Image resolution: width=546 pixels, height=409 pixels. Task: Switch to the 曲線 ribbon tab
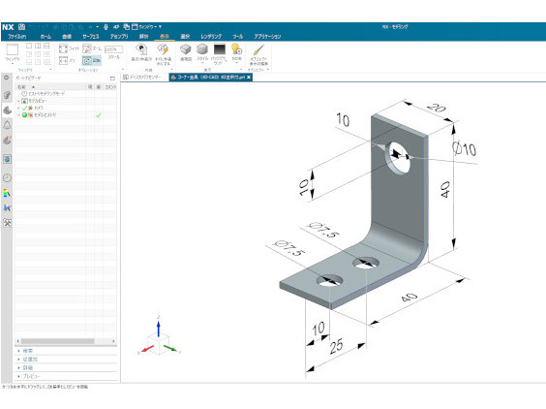click(67, 36)
